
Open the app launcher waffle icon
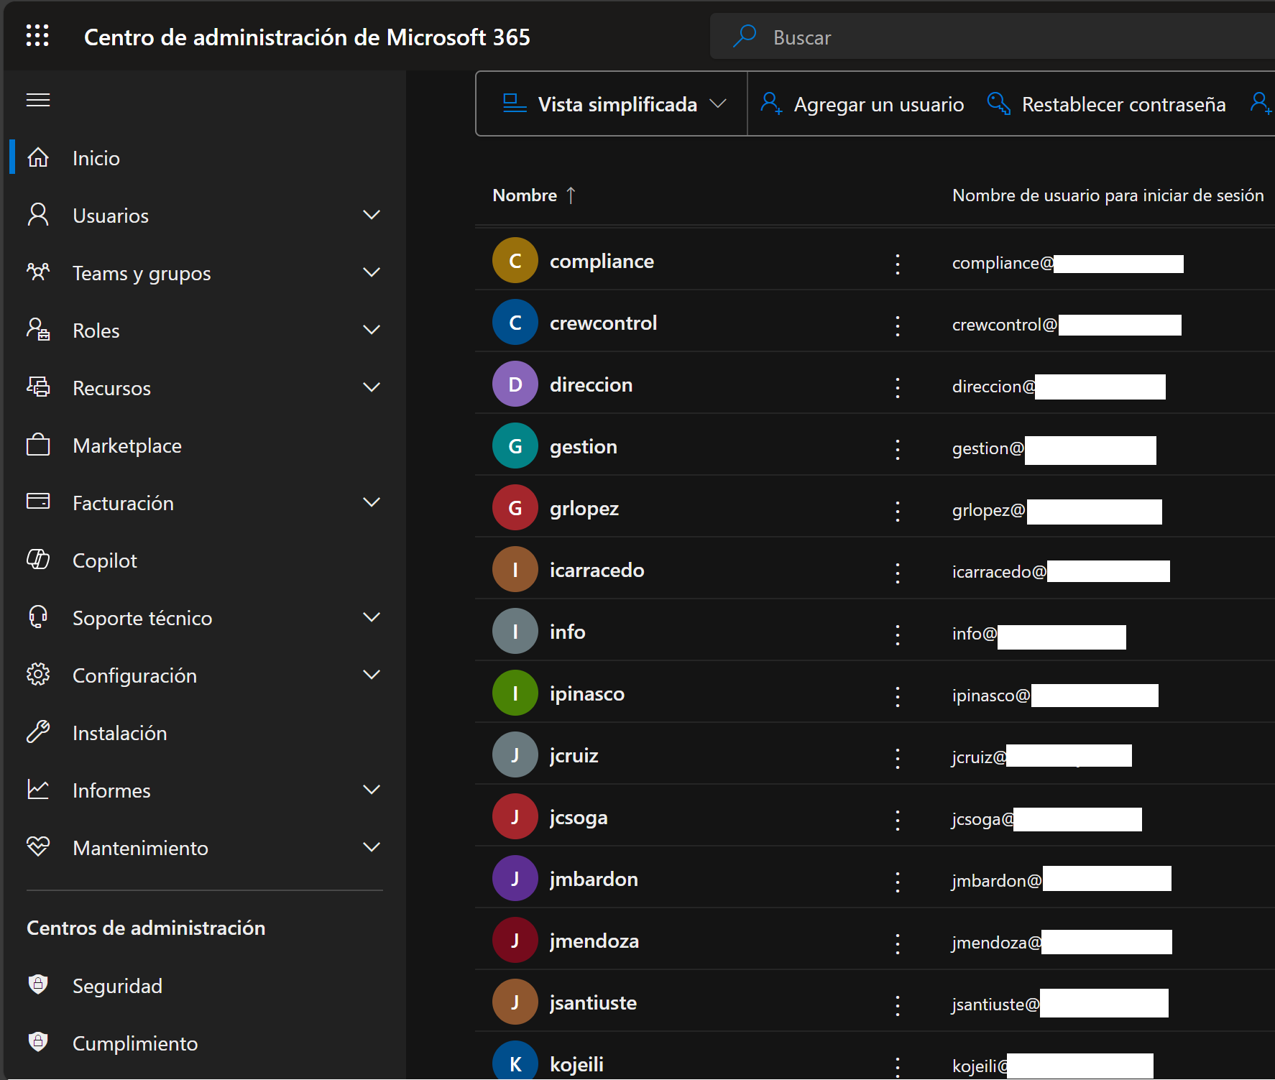(x=37, y=36)
